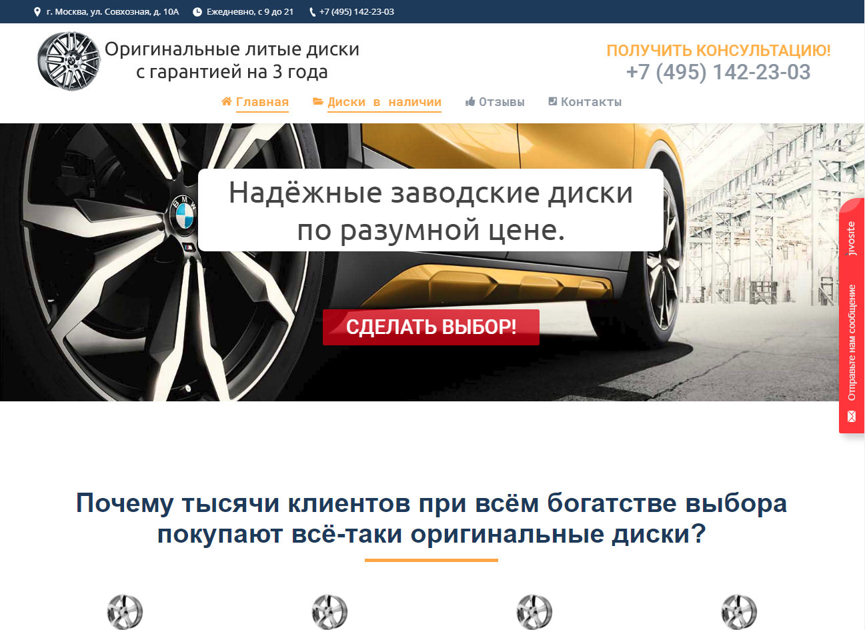Click the site title Оригинальные литые диски

232,49
